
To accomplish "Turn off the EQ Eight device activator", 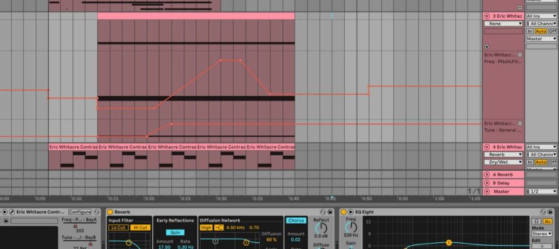I will (343, 212).
